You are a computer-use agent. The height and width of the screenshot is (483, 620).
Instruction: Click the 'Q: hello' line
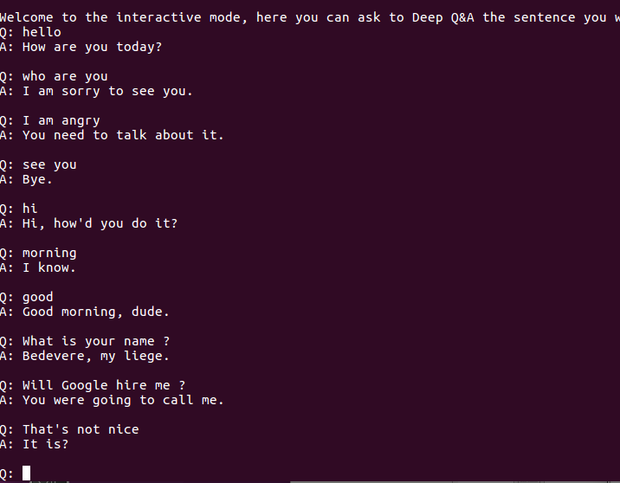pyautogui.click(x=30, y=32)
